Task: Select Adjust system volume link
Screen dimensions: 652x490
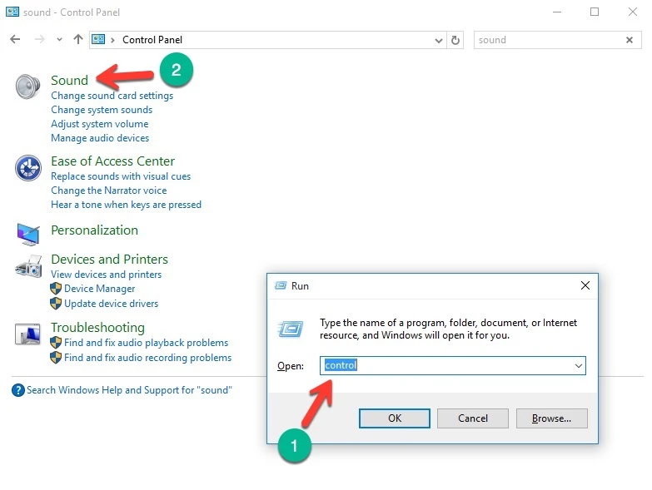Action: click(x=99, y=124)
